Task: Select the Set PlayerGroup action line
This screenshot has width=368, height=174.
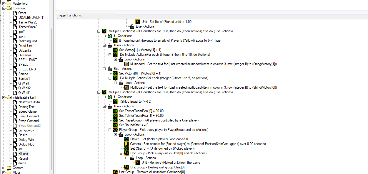Action: (x=159, y=120)
